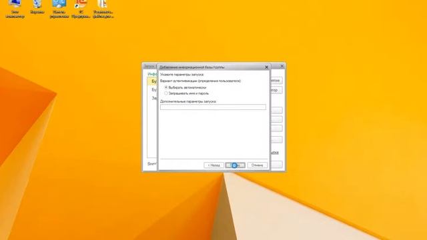Open the Настройка link in the launcher window
Screen dimensions: 427x240
(275, 153)
